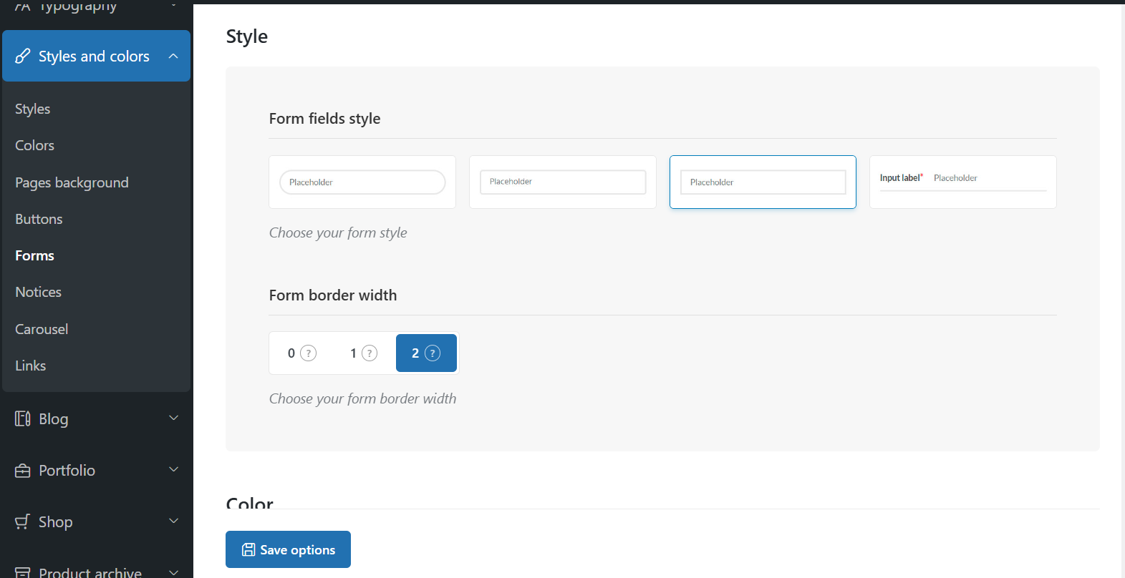Open the Carousel submenu item
1125x578 pixels.
coord(42,329)
